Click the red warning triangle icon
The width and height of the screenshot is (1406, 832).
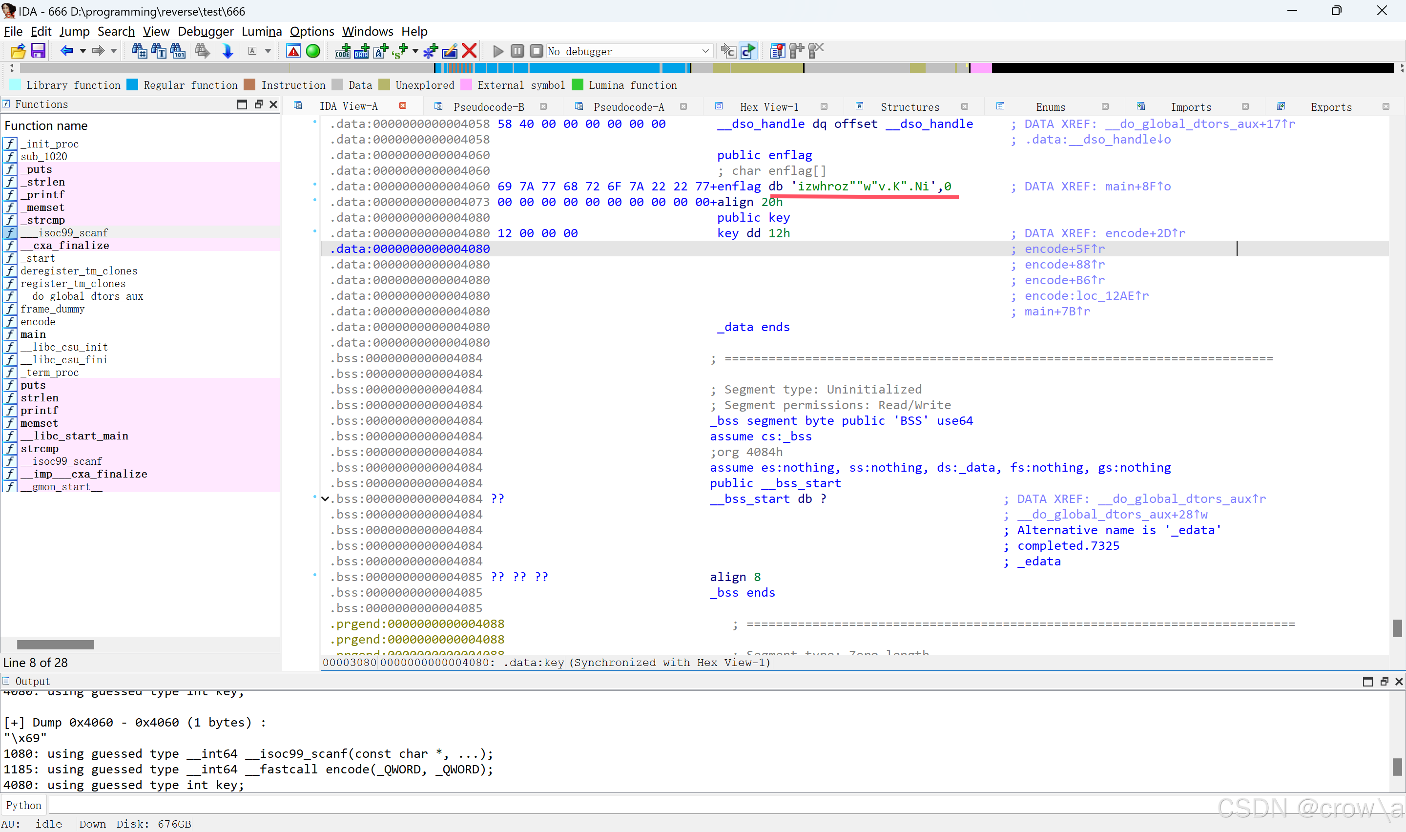point(292,51)
